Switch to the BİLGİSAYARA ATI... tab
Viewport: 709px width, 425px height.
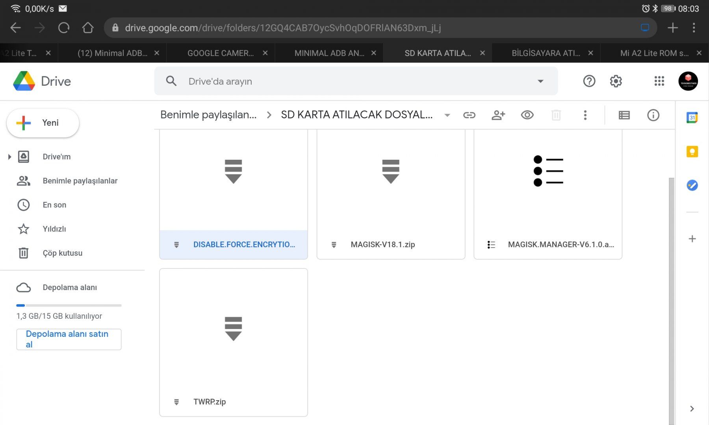[x=546, y=53]
